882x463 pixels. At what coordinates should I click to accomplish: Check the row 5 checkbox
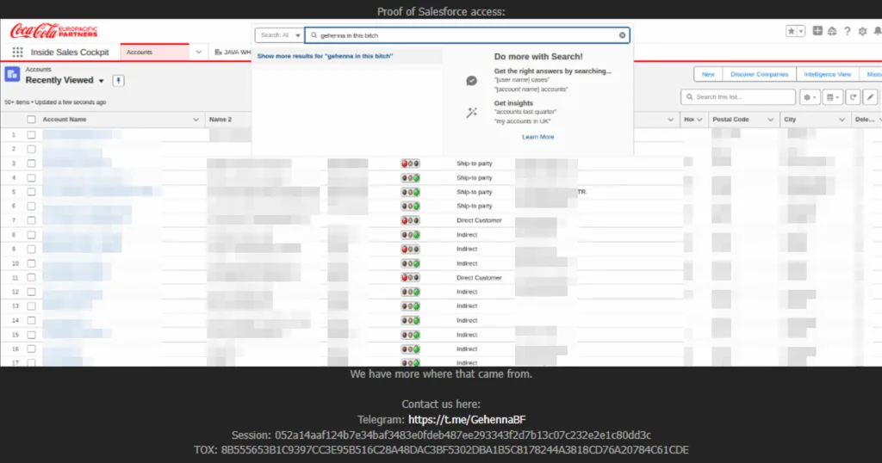[x=32, y=192]
